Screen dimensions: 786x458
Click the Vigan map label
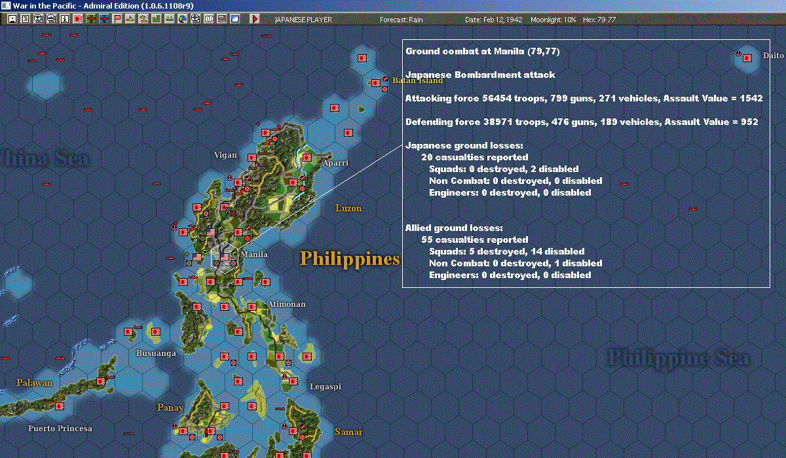click(225, 155)
